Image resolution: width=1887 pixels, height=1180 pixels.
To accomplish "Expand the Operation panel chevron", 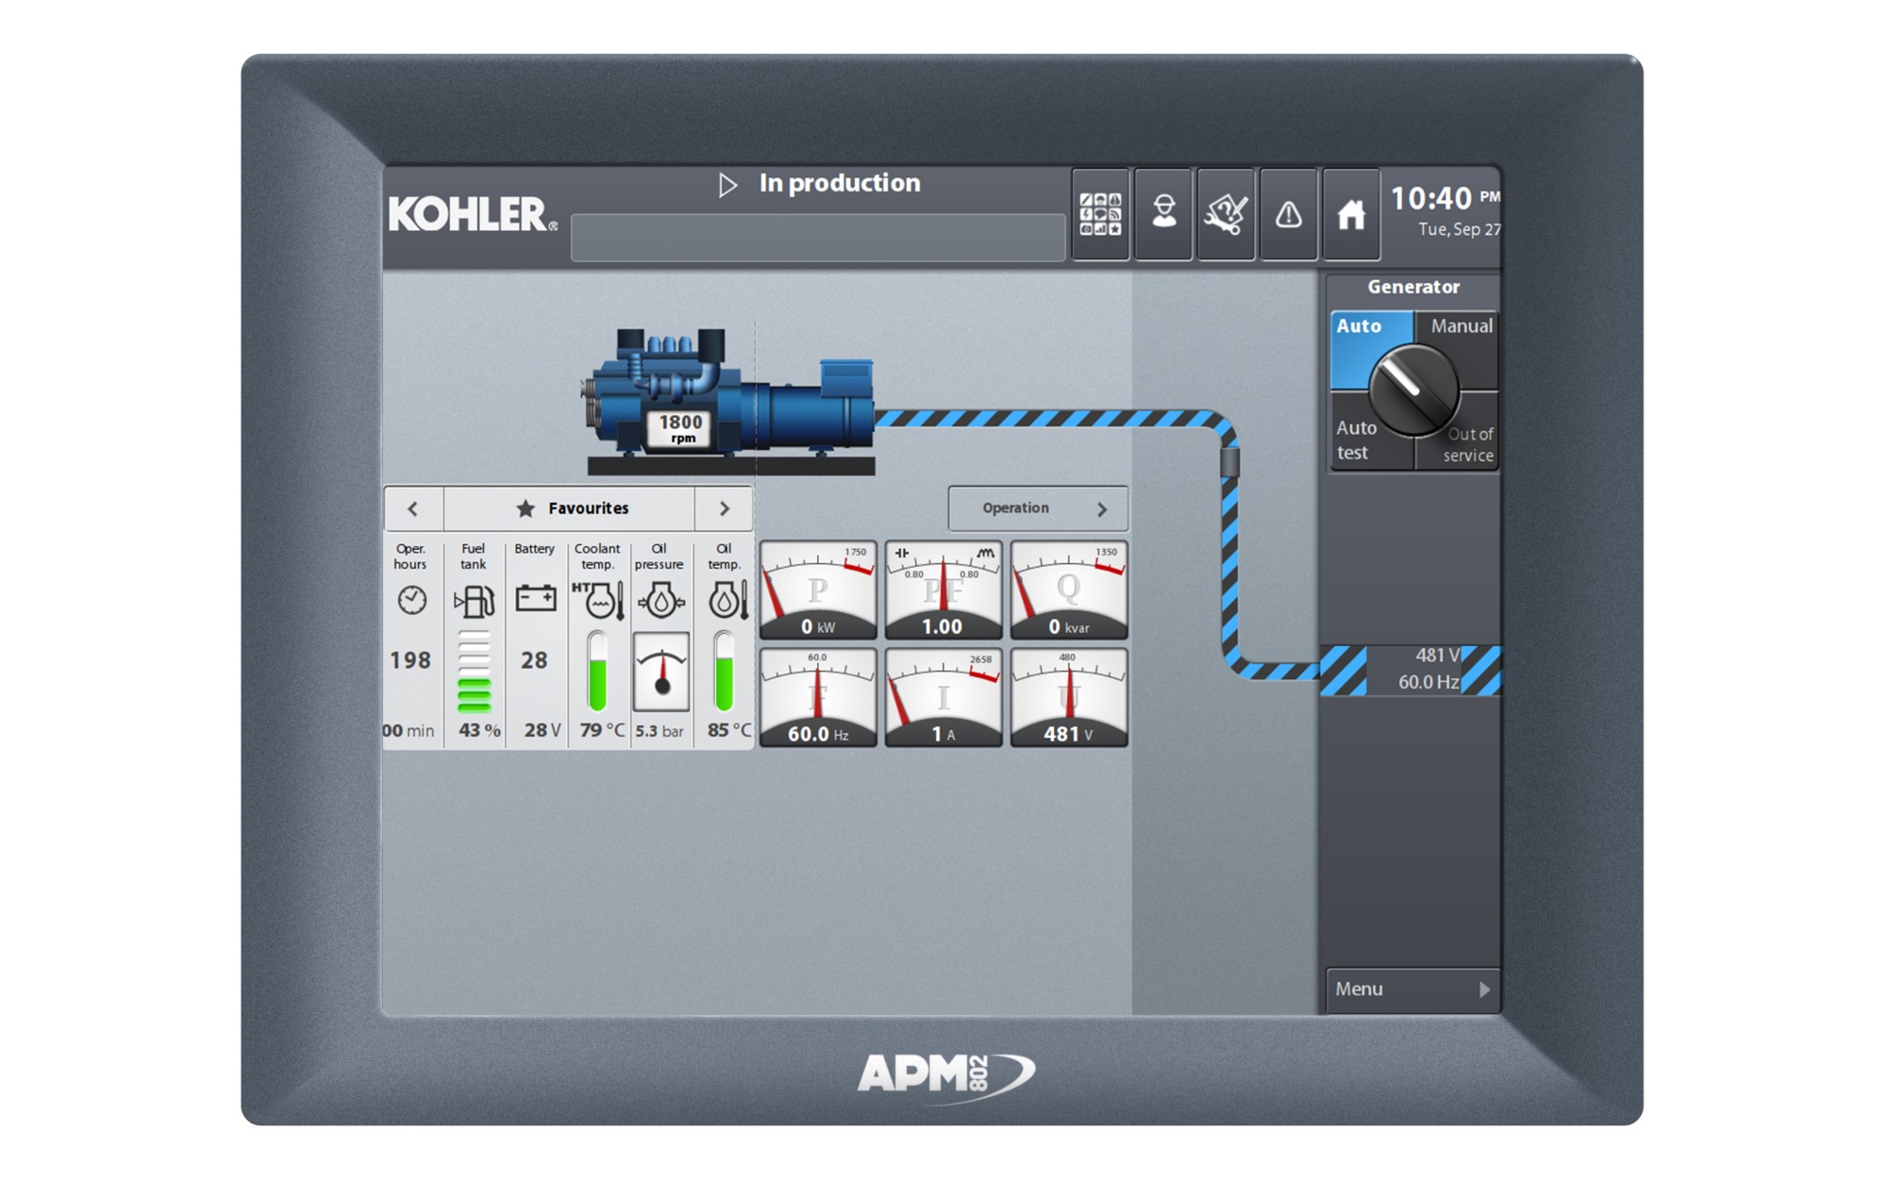I will click(1102, 508).
